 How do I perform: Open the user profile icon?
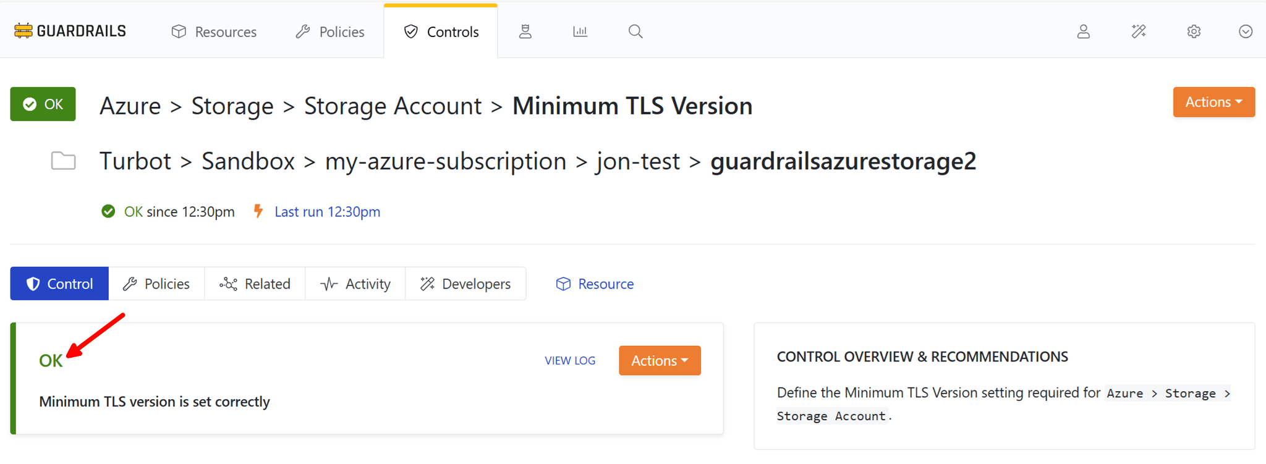(x=1083, y=32)
